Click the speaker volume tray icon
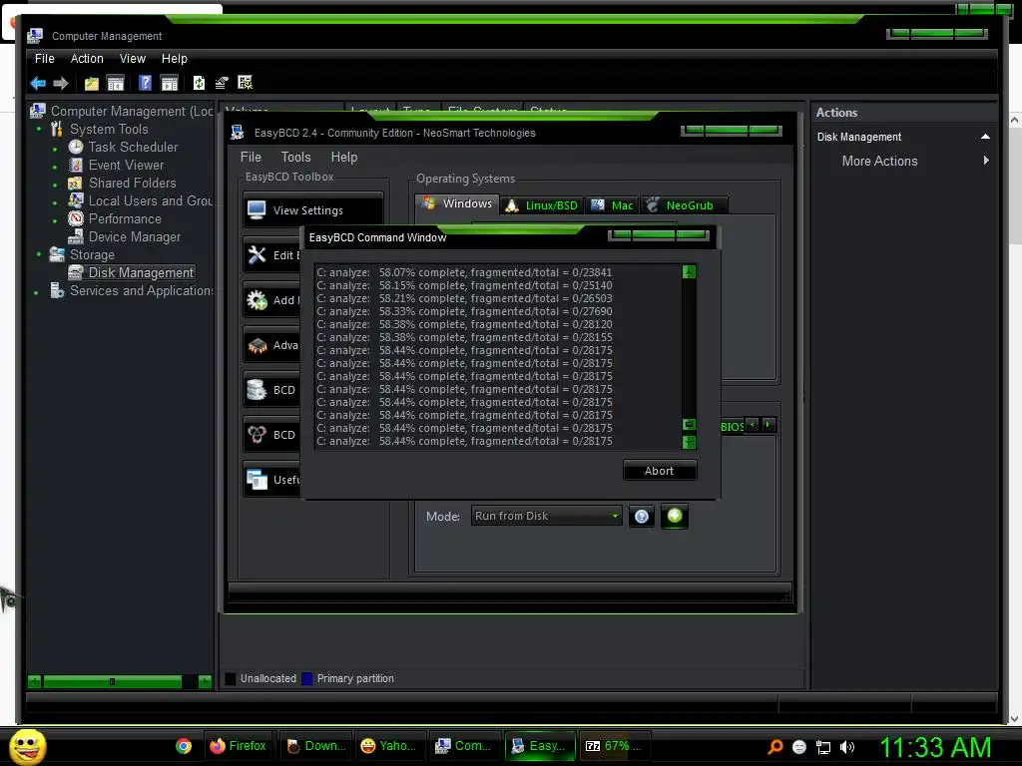 pos(846,747)
